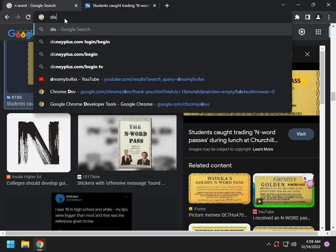The width and height of the screenshot is (336, 252).
Task: Open 'Chrome Dev' history suggestion
Action: tap(163, 92)
